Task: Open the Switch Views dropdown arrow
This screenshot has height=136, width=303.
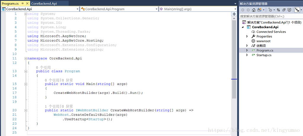Action: tap(263, 10)
